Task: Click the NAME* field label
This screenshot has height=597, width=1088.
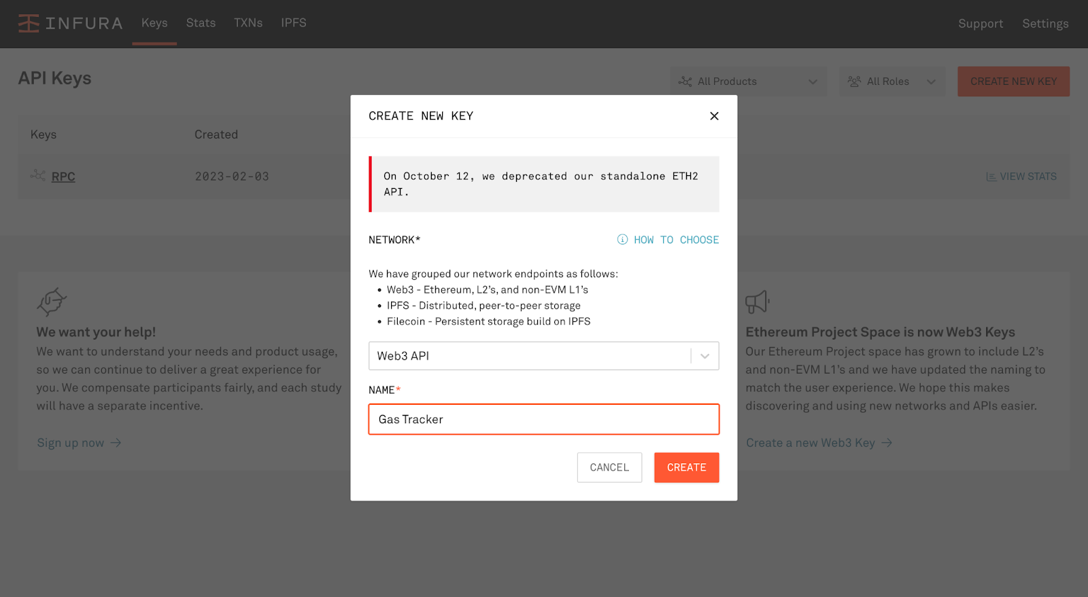Action: tap(385, 390)
